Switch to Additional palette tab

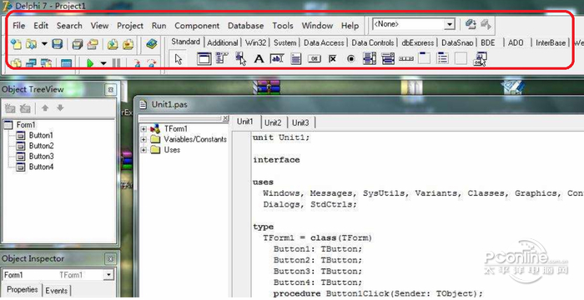223,42
